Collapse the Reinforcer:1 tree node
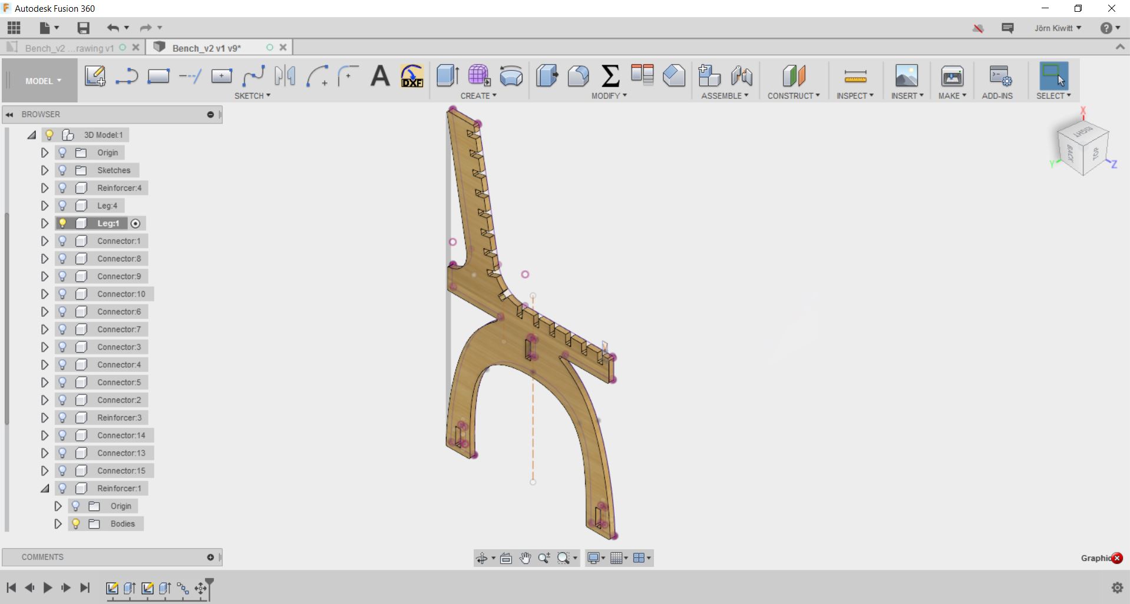This screenshot has height=604, width=1130. 45,488
